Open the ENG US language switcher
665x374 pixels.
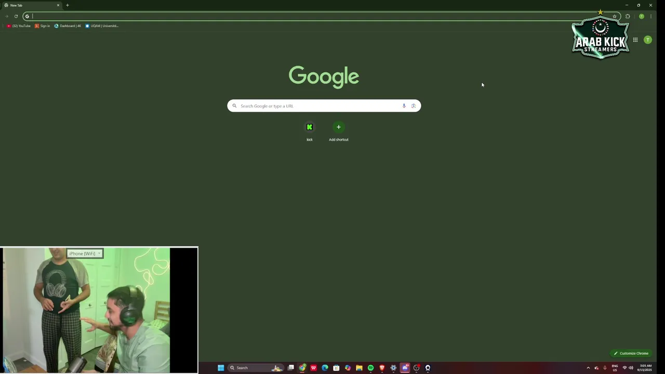pyautogui.click(x=615, y=368)
